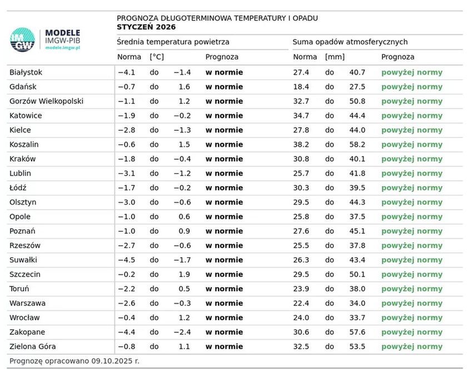Click Warszawa's 22.4 precipitation norm
467x369 pixels.
click(x=301, y=303)
